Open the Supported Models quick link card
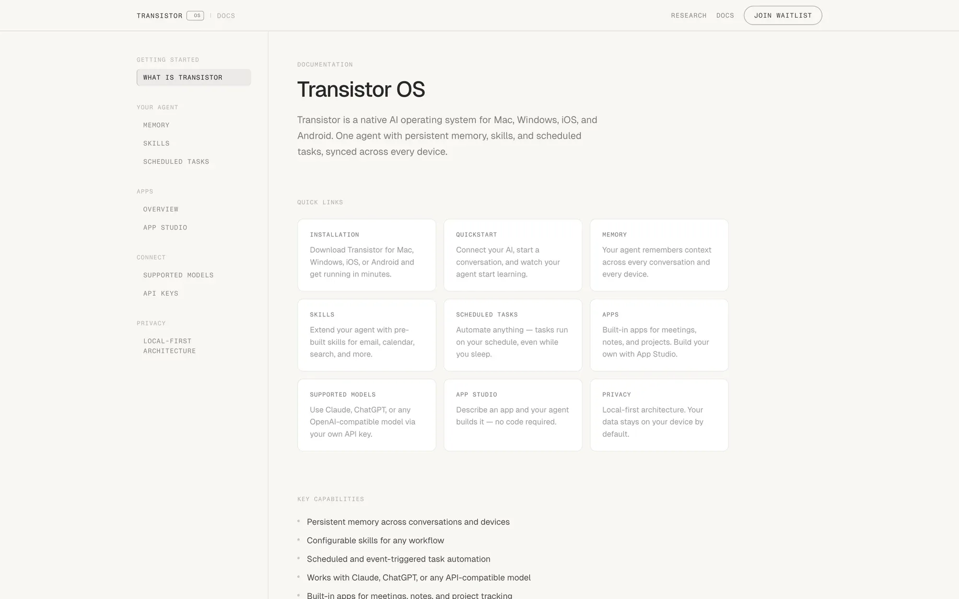The image size is (959, 599). (x=366, y=415)
